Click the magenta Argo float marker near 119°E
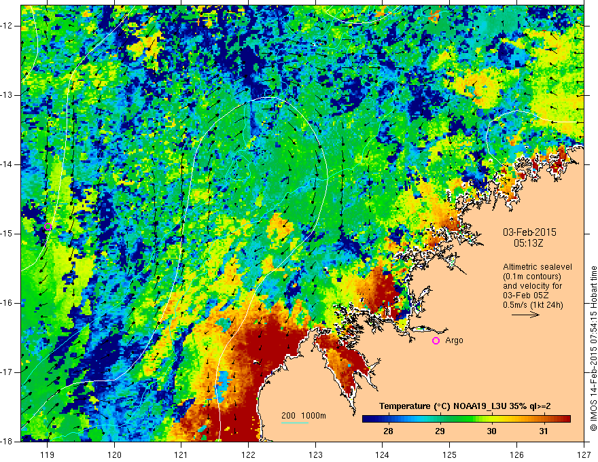Screen dimensions: 598x462 click(x=48, y=226)
